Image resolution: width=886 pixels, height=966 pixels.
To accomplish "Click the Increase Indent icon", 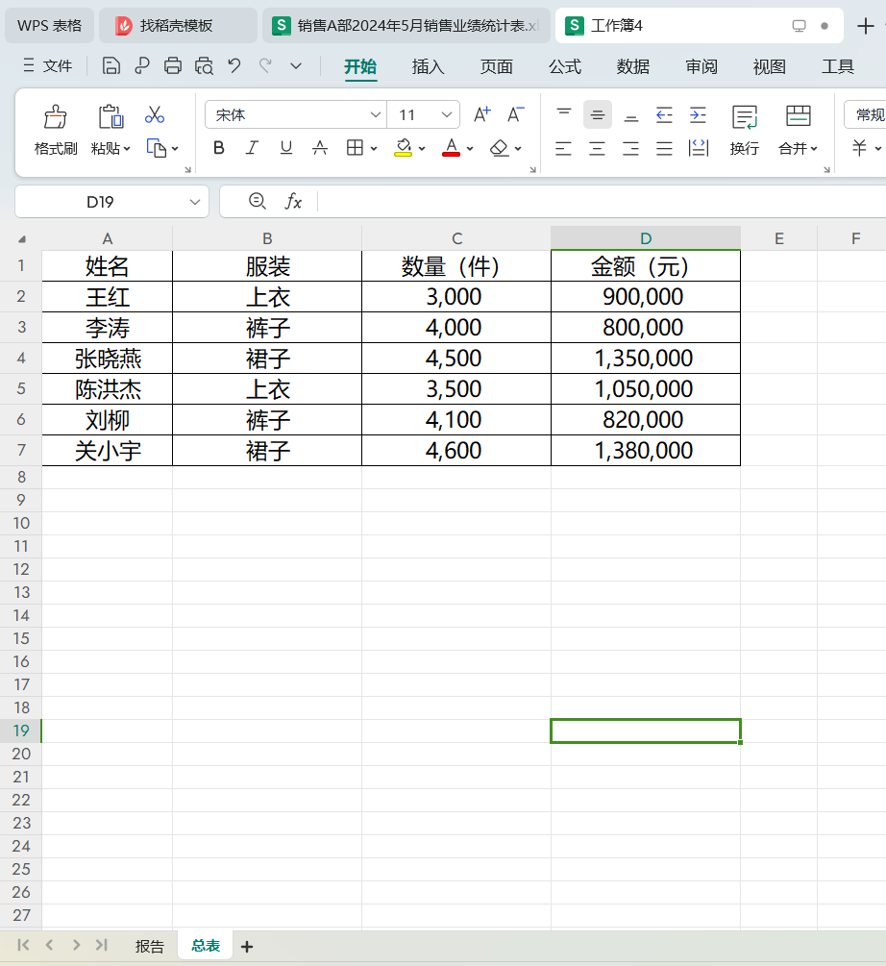I will click(699, 114).
